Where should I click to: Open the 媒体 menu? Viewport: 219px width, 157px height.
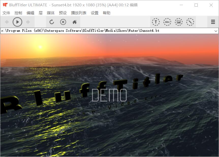click(51, 13)
